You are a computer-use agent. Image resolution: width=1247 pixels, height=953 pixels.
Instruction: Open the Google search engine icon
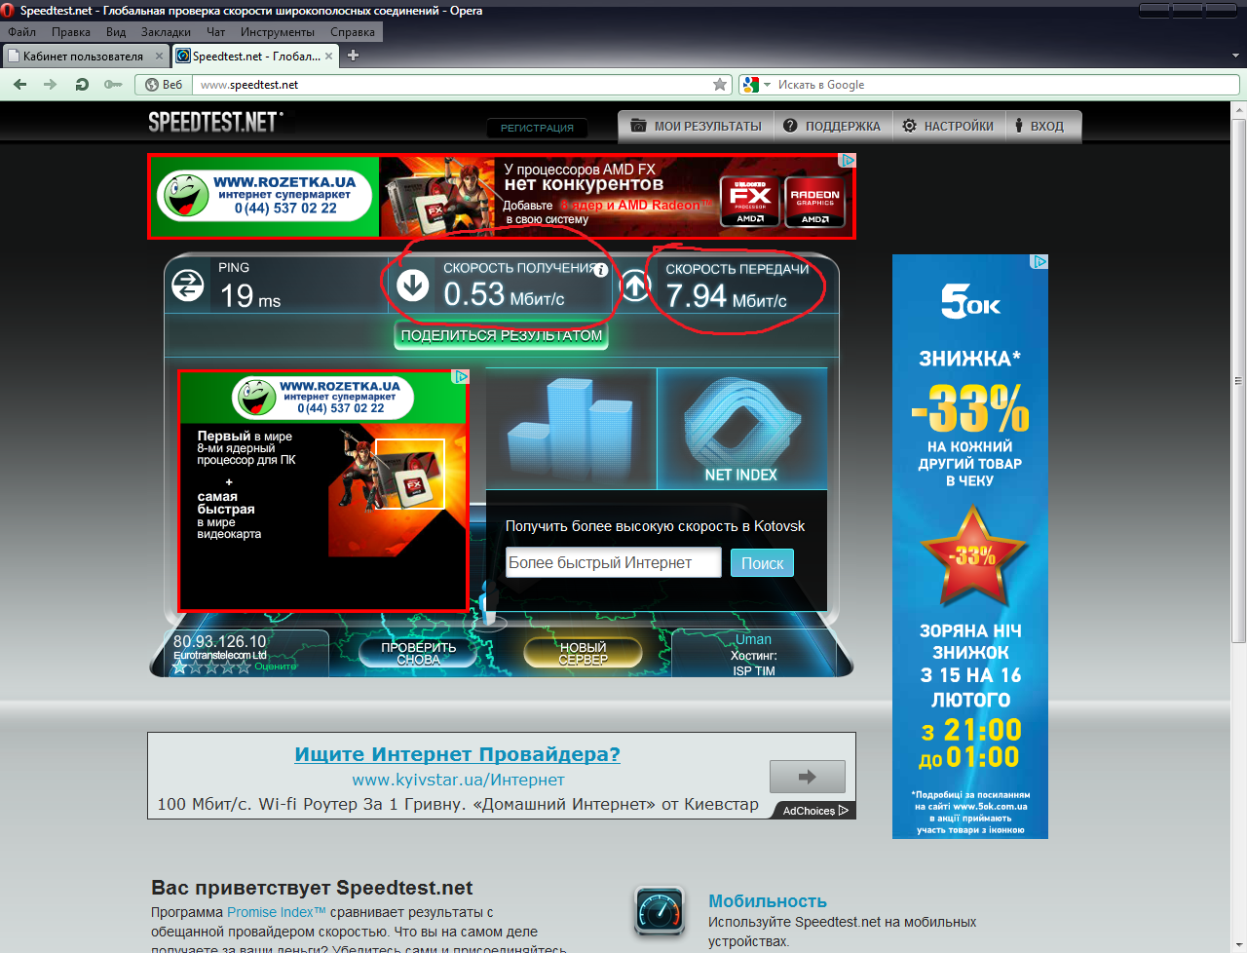tap(750, 85)
